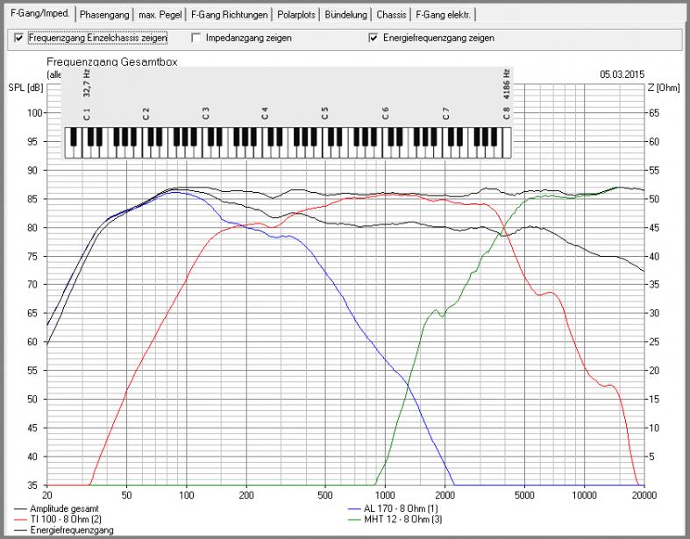Uncheck Frequenzgang Einzelchassis zeigen
690x539 pixels.
pyautogui.click(x=19, y=39)
